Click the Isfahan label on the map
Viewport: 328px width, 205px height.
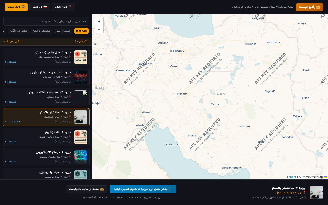(x=181, y=94)
